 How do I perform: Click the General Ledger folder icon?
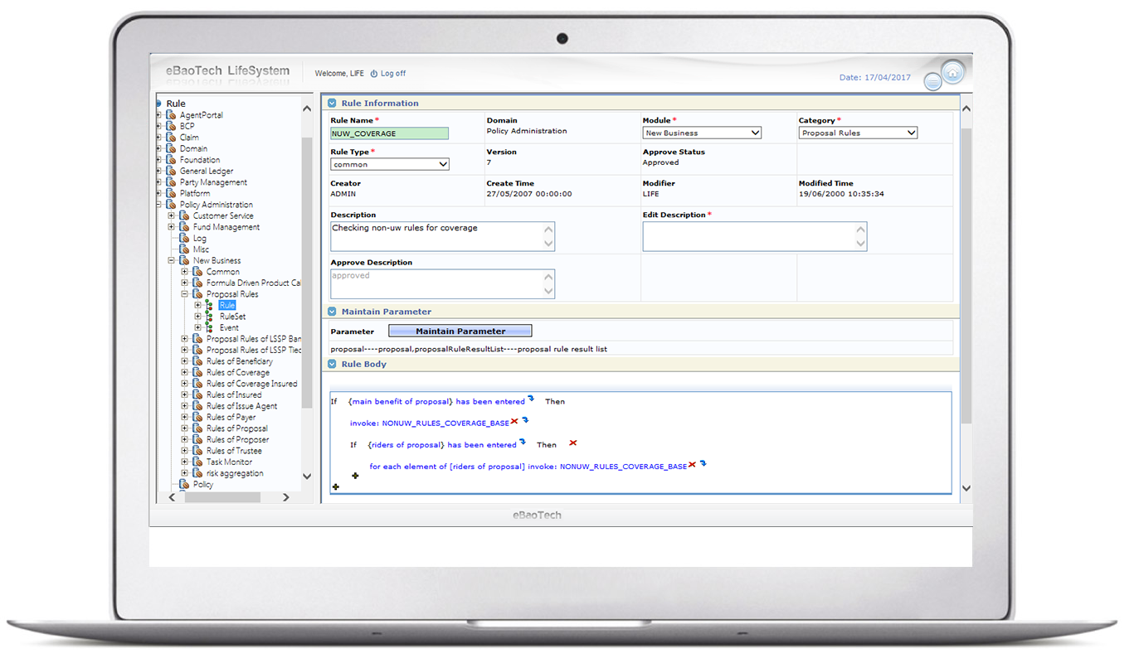(171, 172)
